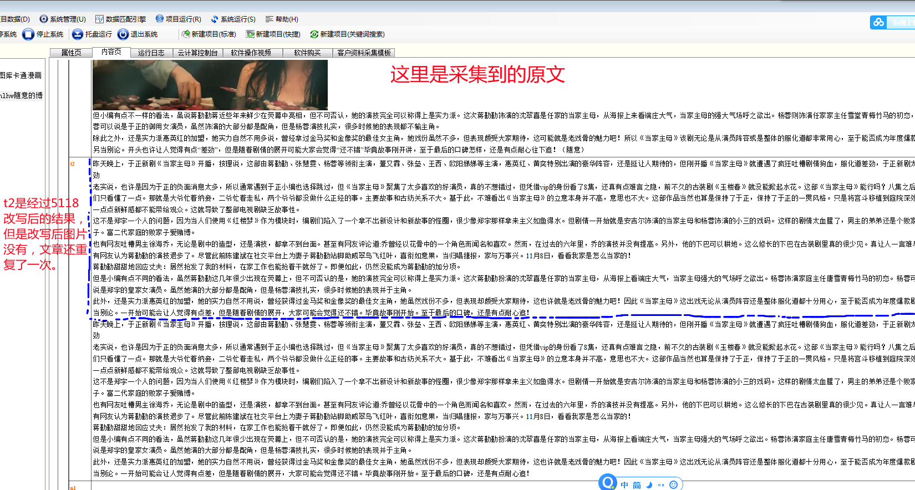Open the 帮助(H) menu
The height and width of the screenshot is (490, 915).
coord(282,19)
